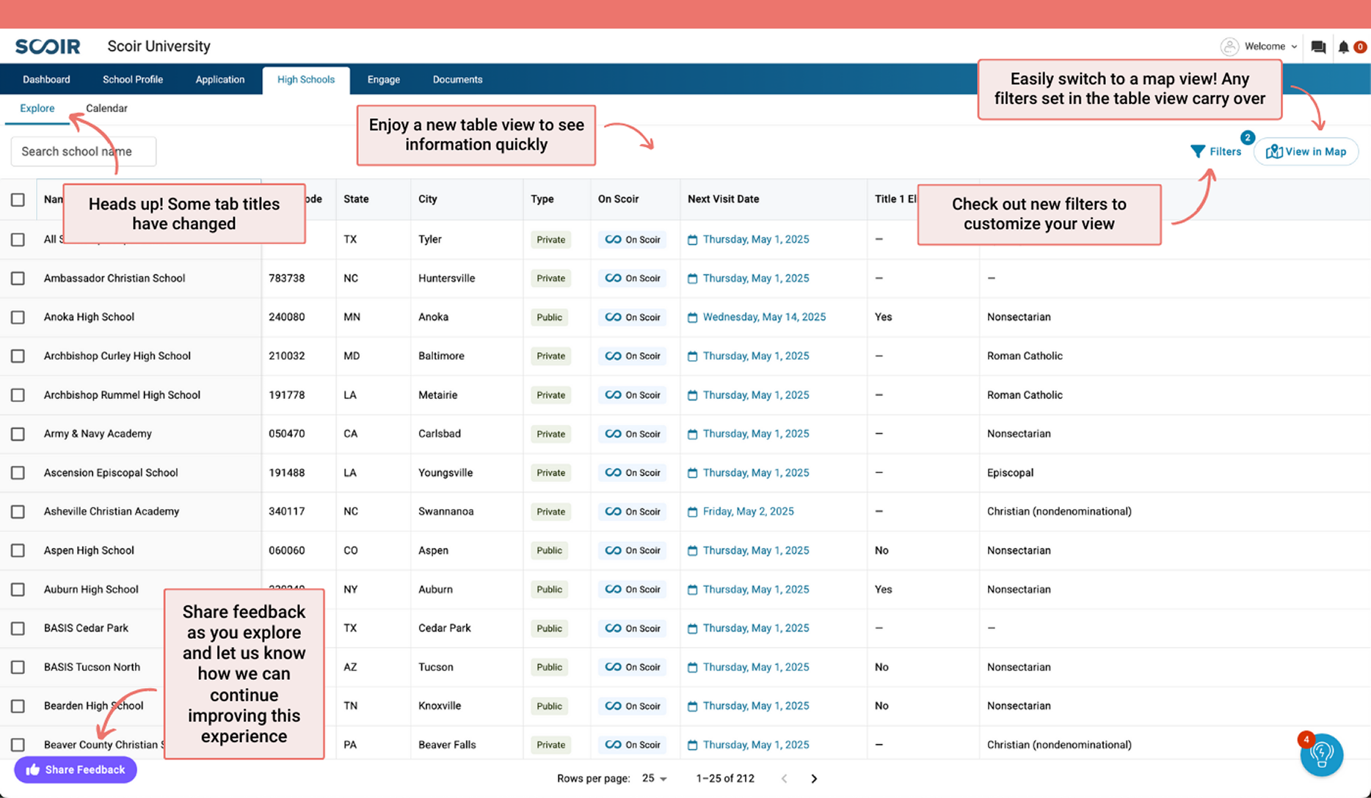Expand the Welcome user dropdown
The width and height of the screenshot is (1371, 798).
point(1270,46)
